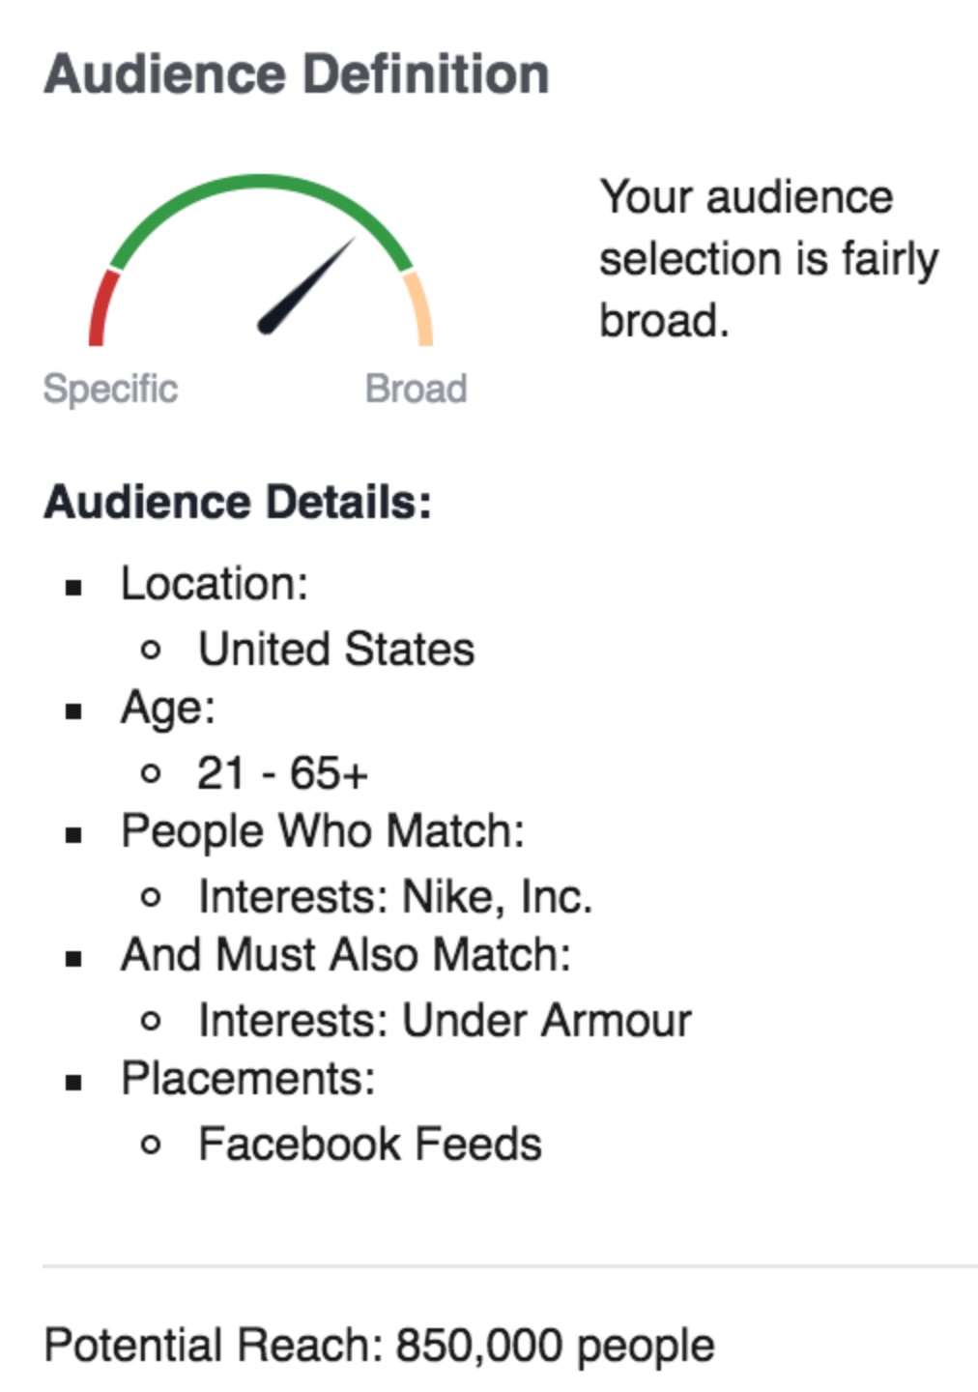Click the 'audience selection is fairly broad' text
The height and width of the screenshot is (1392, 978).
(768, 259)
